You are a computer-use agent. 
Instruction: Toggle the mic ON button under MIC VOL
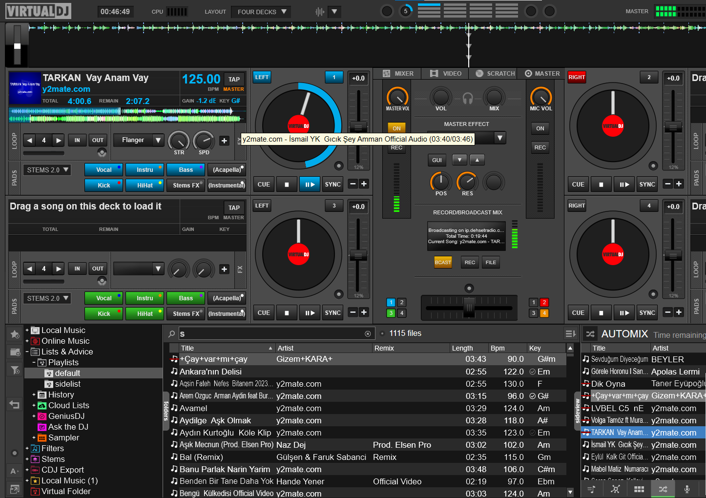click(540, 128)
